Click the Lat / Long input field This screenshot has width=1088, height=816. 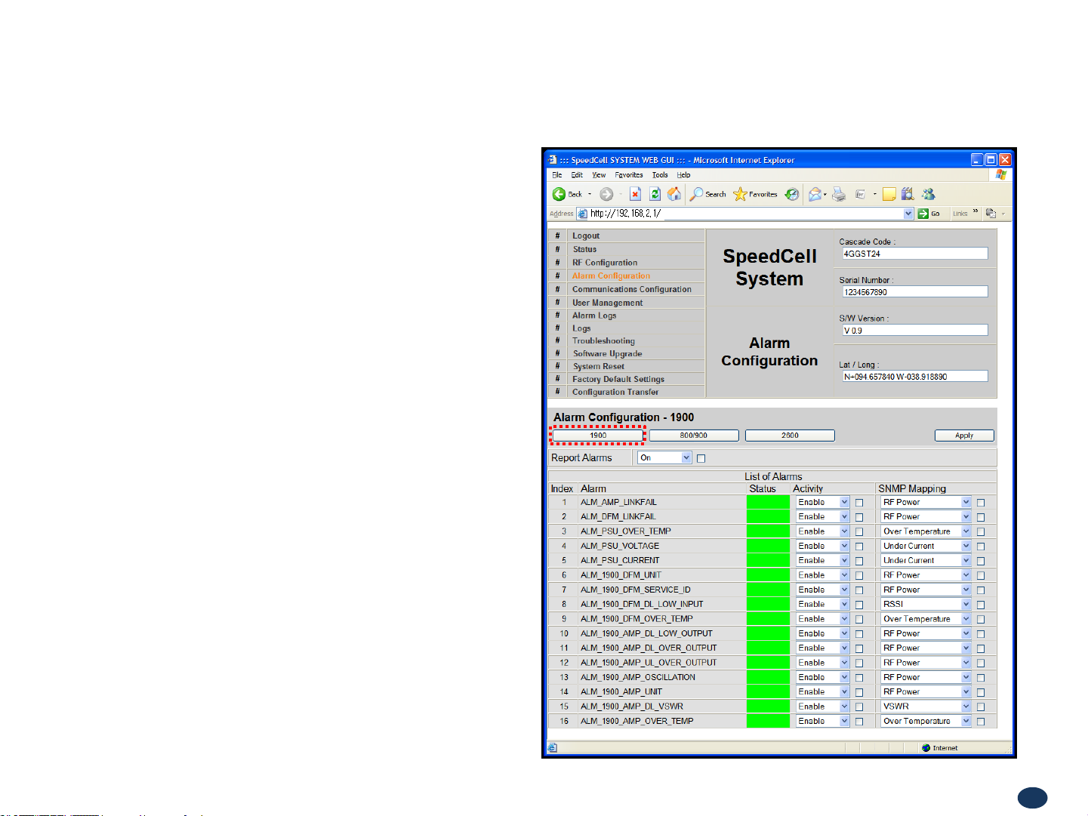click(x=914, y=376)
